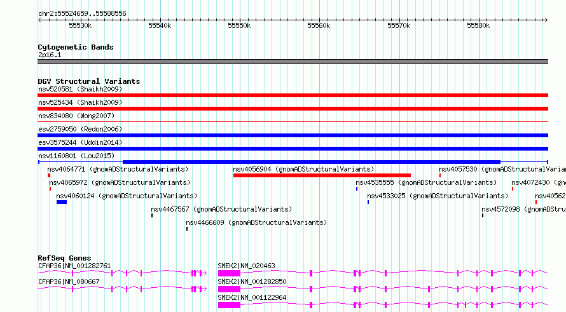Select the red bar of nsv525434

(x=293, y=109)
